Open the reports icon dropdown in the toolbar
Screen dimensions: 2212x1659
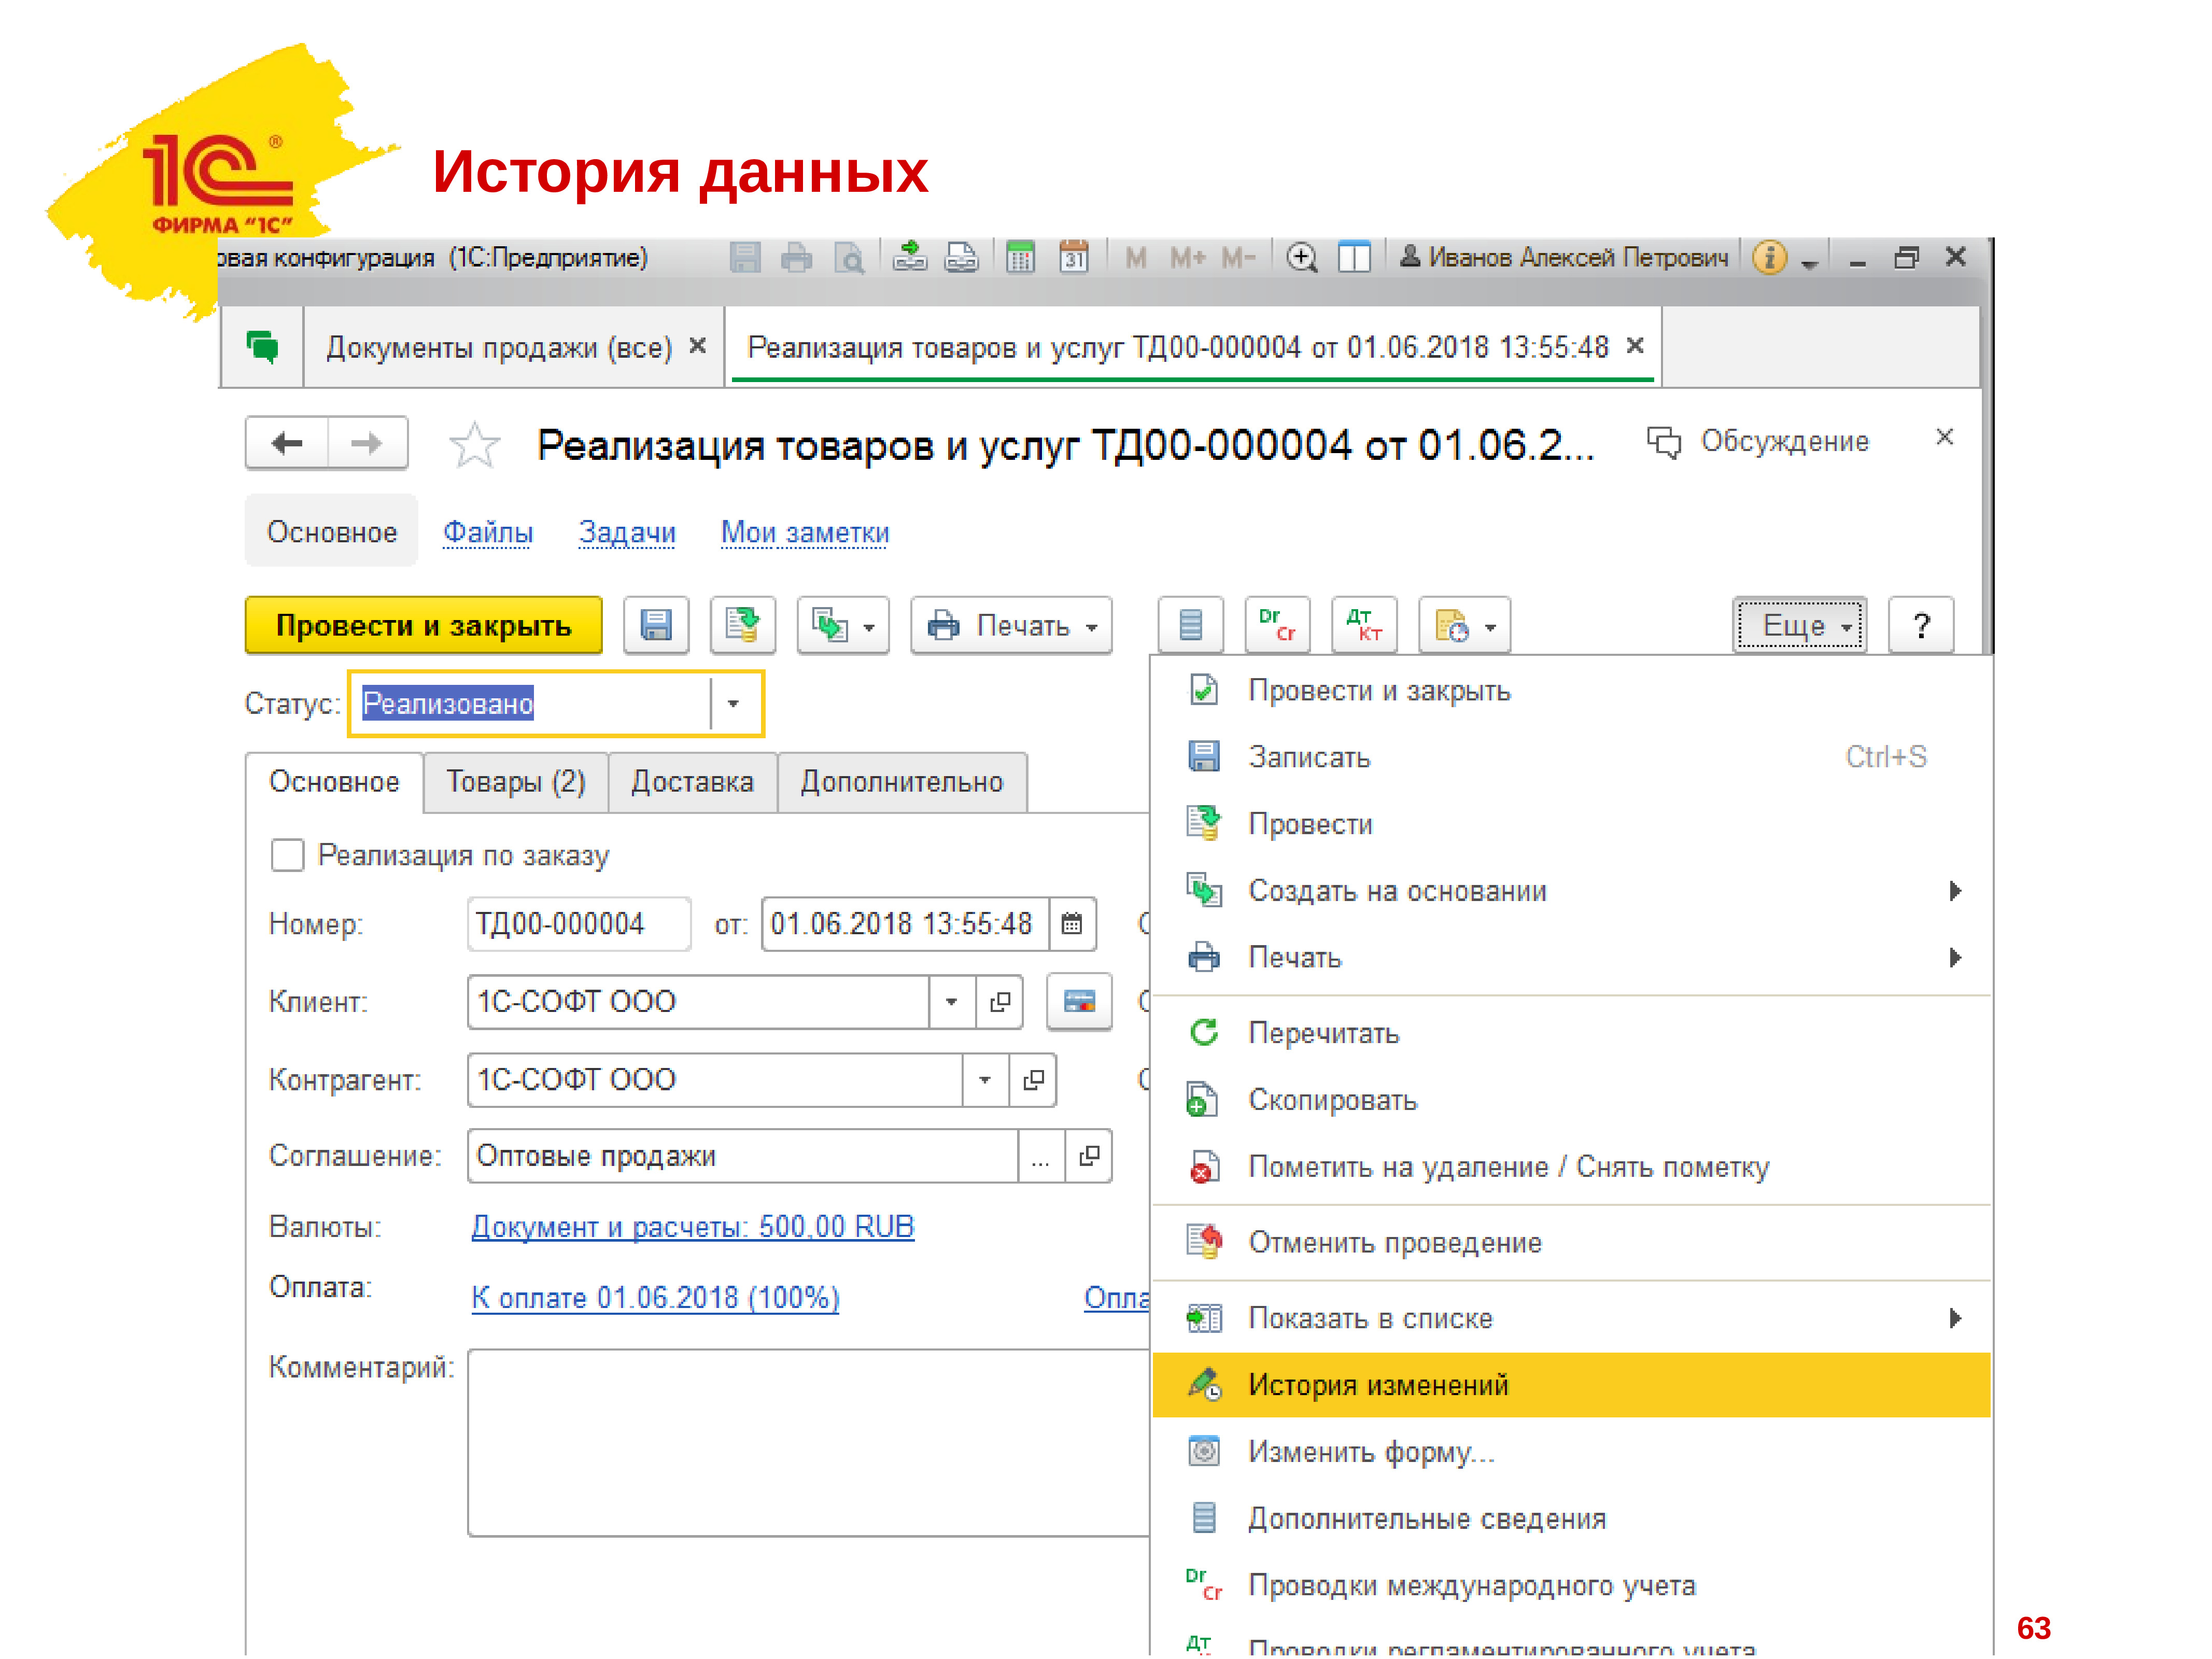pos(1465,626)
